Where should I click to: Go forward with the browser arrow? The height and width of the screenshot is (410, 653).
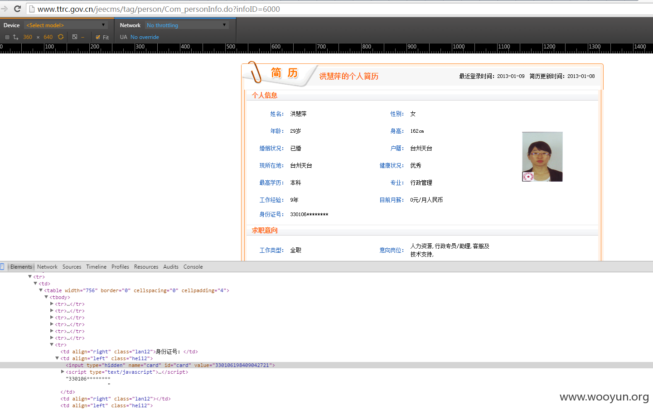[4, 9]
